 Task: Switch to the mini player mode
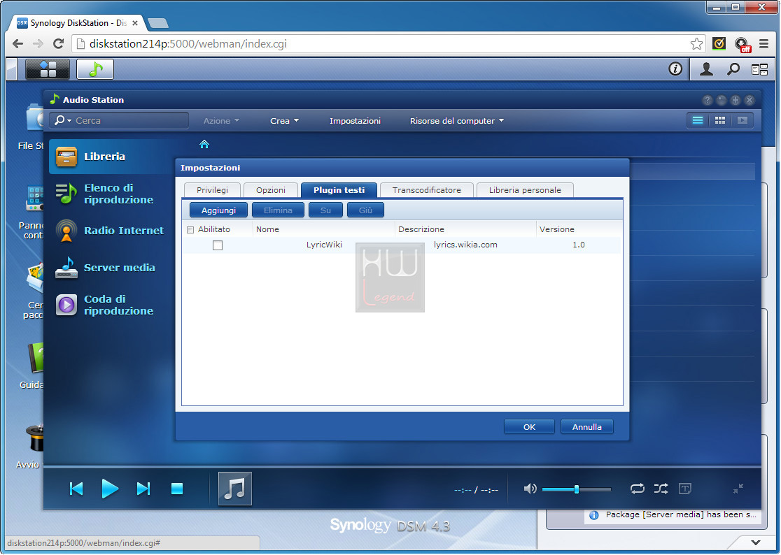point(738,489)
